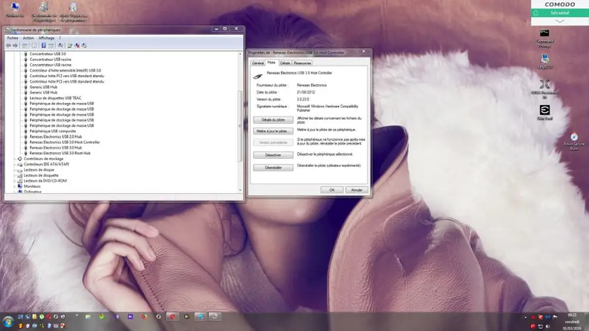The width and height of the screenshot is (589, 331).
Task: Open the Action menu
Action: coord(28,38)
